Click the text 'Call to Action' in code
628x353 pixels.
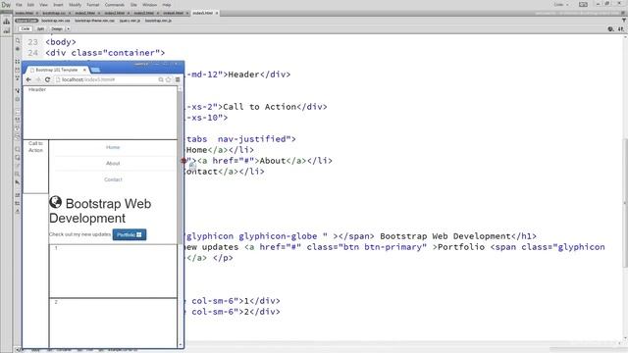click(x=260, y=107)
